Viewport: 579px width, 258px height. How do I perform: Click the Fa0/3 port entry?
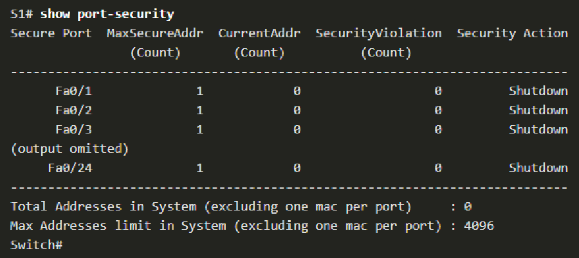pos(73,130)
